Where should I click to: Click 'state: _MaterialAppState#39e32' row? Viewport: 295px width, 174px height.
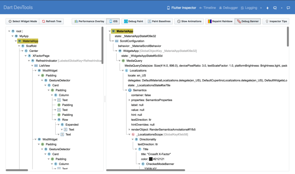(135, 36)
